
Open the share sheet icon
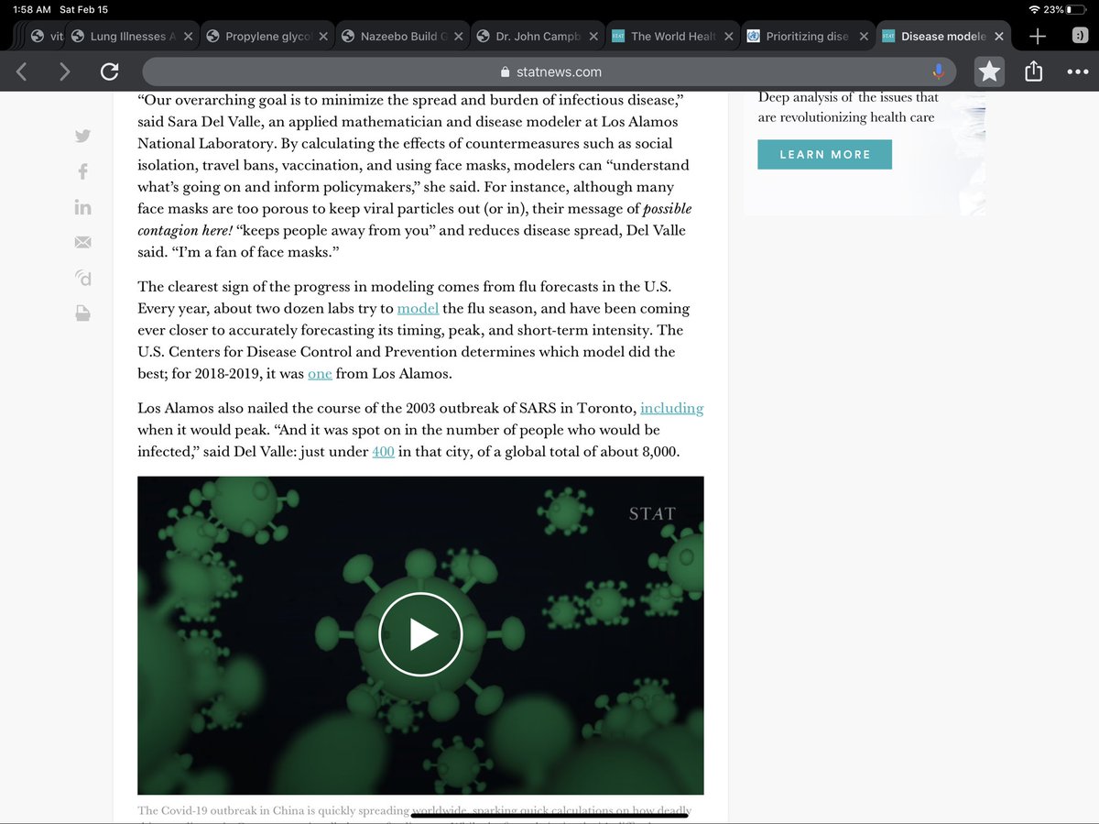1034,71
